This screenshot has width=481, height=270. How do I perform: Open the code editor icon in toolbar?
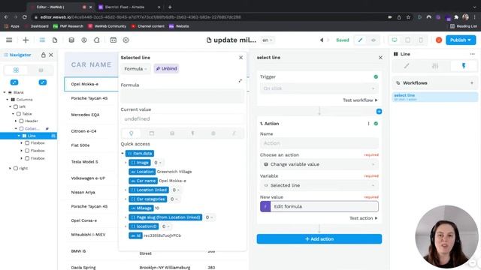click(113, 40)
